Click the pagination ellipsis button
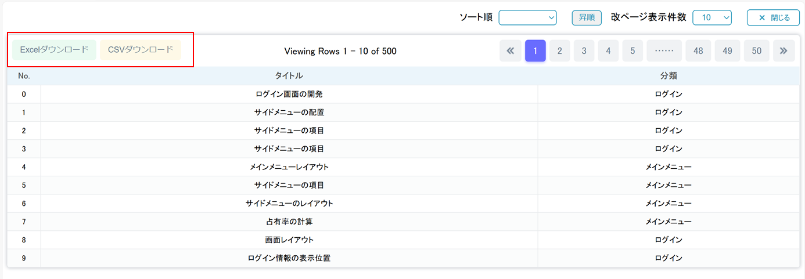The height and width of the screenshot is (279, 805). click(x=664, y=51)
